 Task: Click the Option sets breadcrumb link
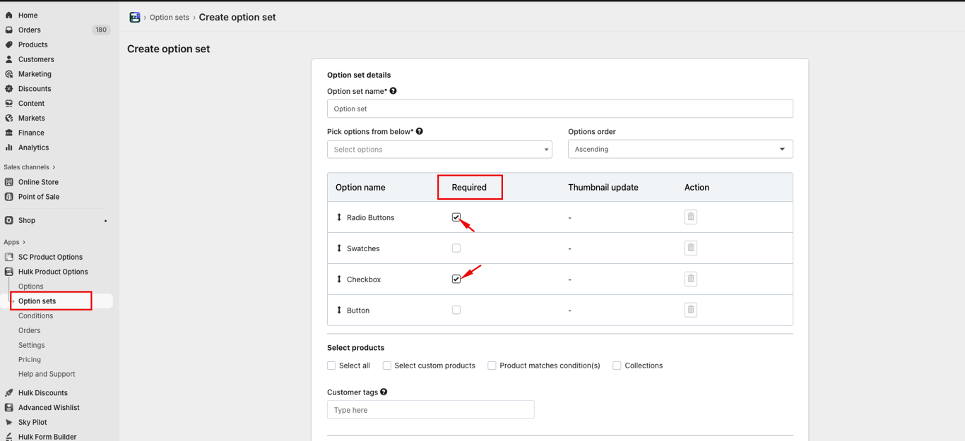tap(170, 18)
